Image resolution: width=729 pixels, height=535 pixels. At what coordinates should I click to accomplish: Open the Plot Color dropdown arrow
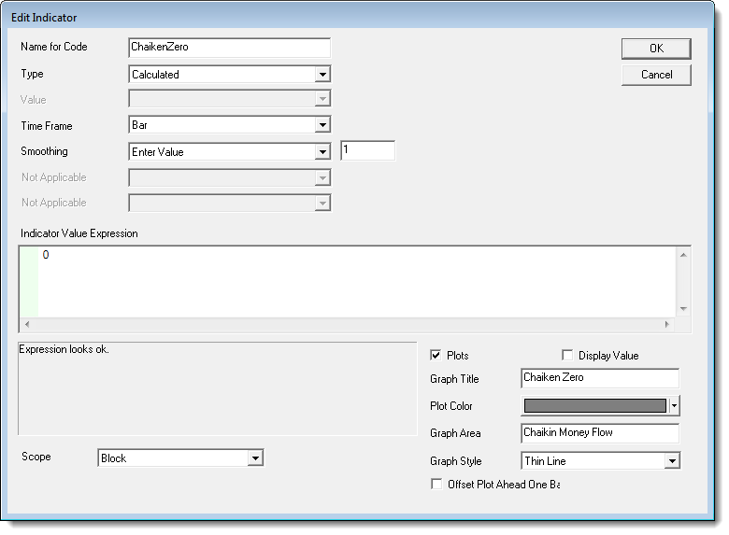point(675,406)
